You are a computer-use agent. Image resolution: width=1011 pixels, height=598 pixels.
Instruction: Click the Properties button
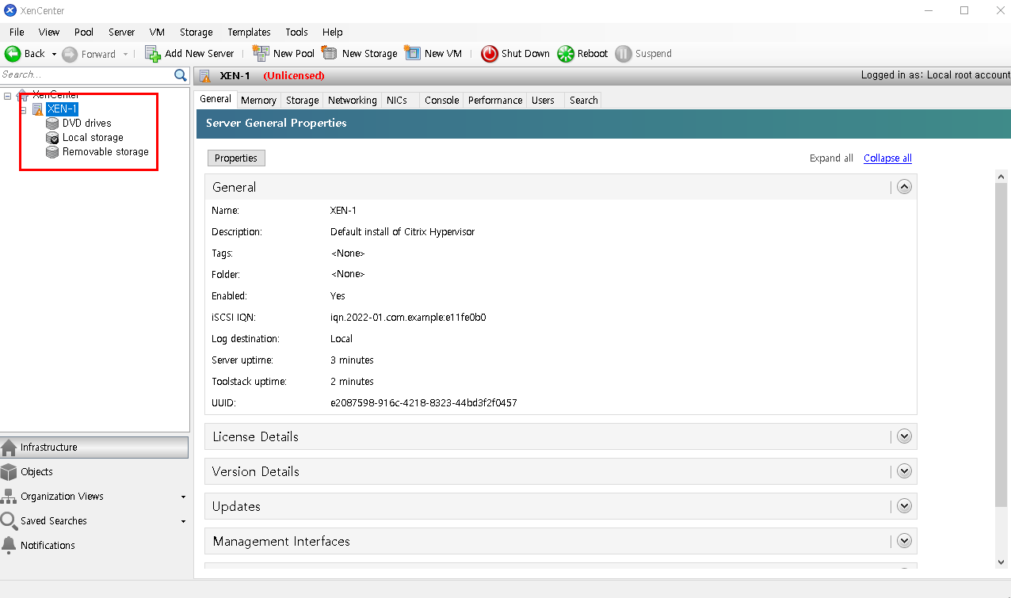click(x=236, y=158)
